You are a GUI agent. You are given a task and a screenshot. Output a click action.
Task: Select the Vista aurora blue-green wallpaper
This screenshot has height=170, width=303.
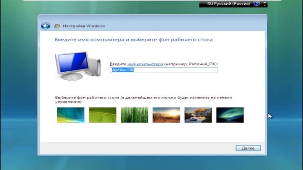coord(71,115)
